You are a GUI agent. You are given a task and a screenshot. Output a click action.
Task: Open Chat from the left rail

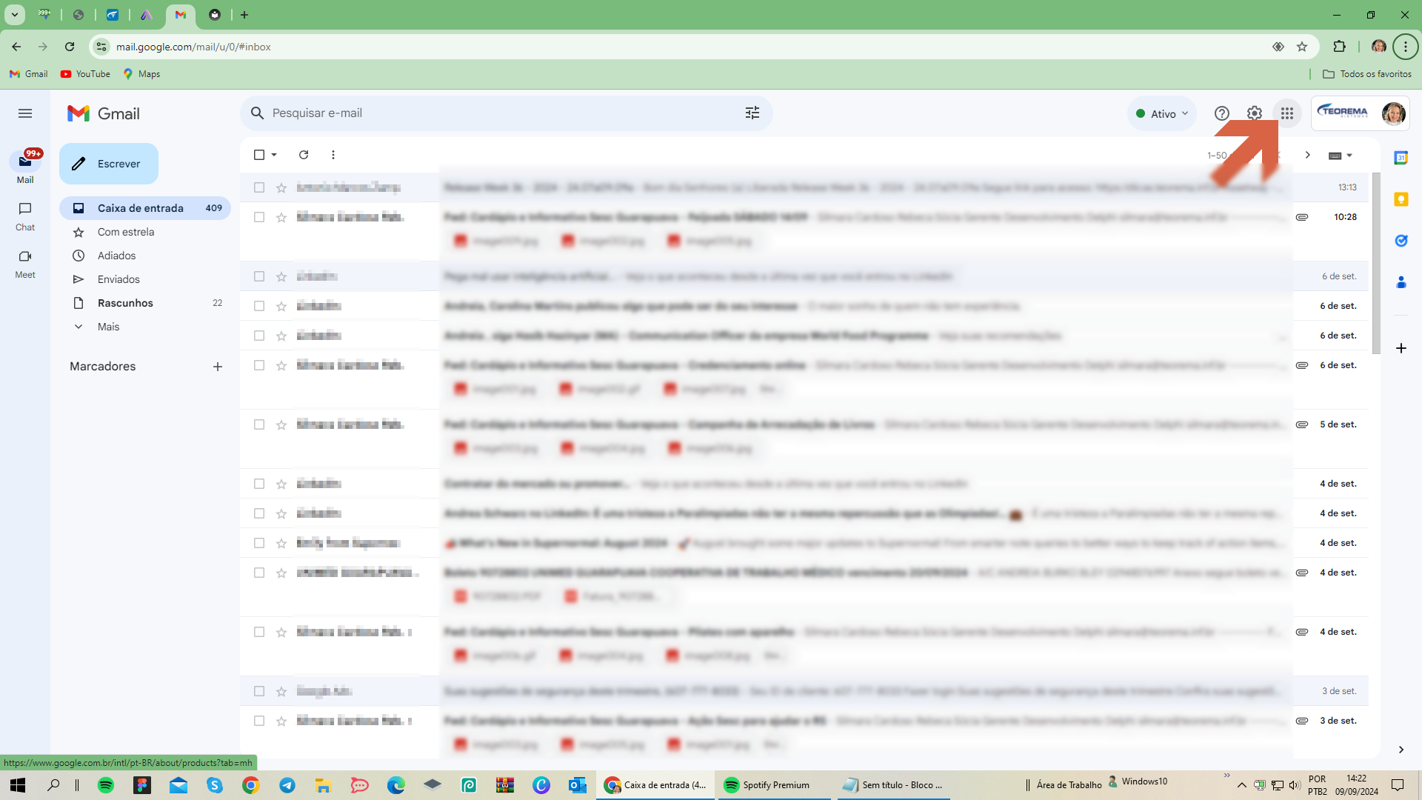tap(25, 216)
